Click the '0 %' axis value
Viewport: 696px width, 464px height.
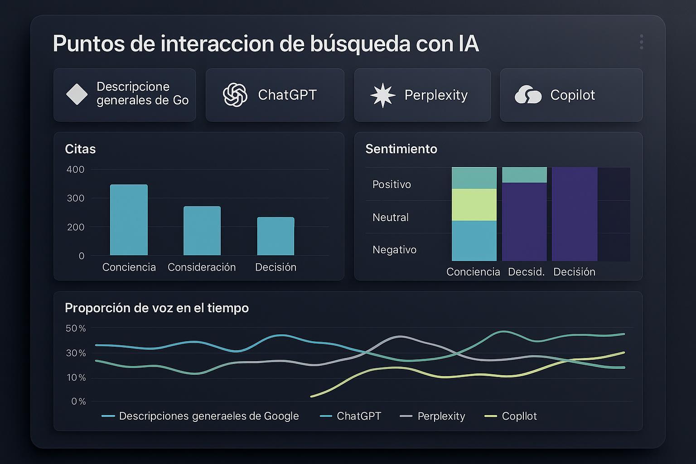click(x=78, y=401)
